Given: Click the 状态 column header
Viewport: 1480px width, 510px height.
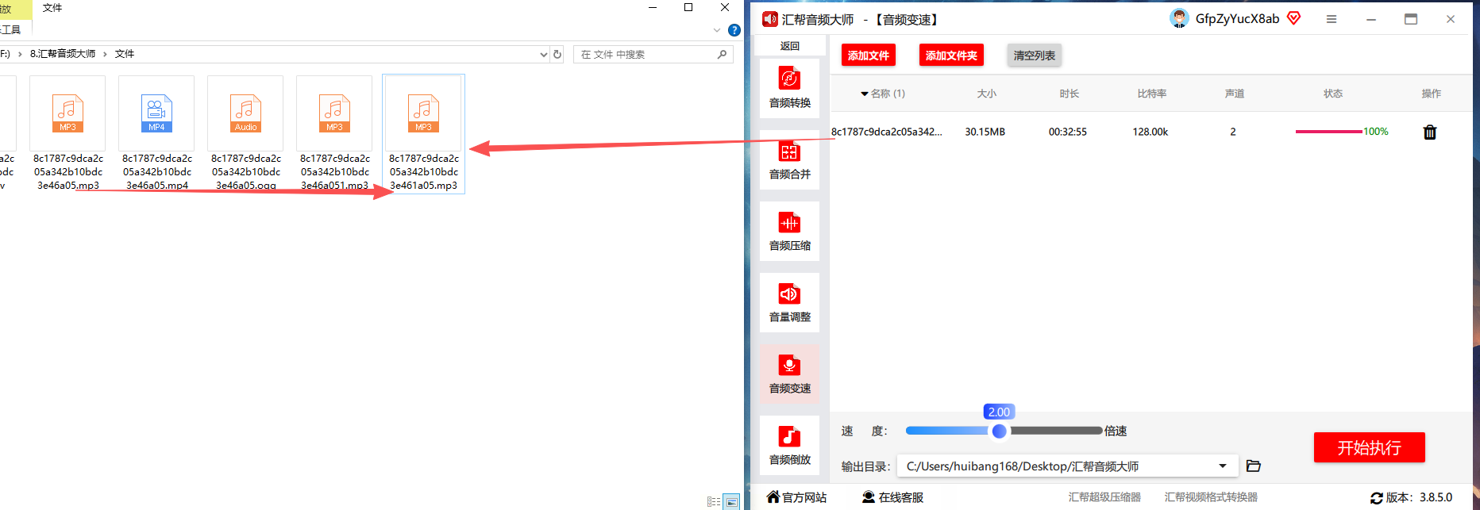Looking at the screenshot, I should 1333,94.
